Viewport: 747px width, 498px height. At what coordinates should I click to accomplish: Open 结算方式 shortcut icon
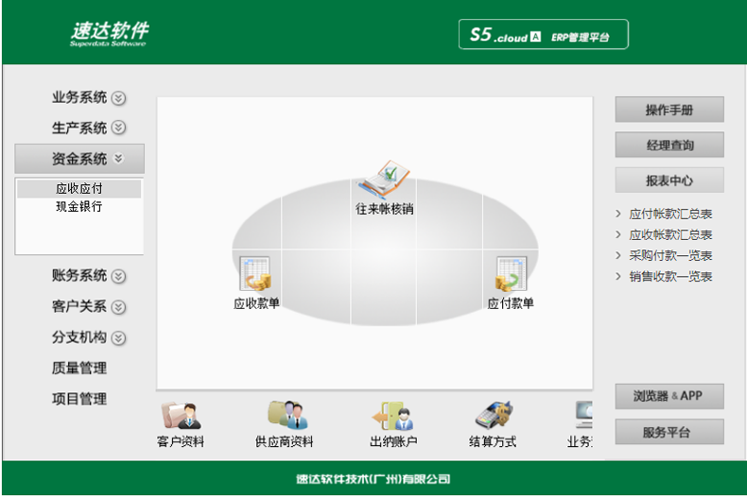pyautogui.click(x=493, y=418)
